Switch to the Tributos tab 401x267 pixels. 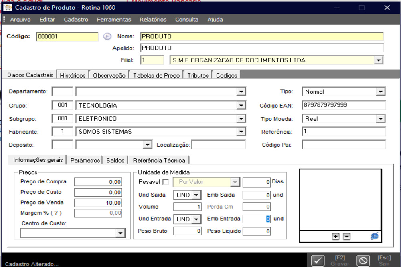[198, 75]
